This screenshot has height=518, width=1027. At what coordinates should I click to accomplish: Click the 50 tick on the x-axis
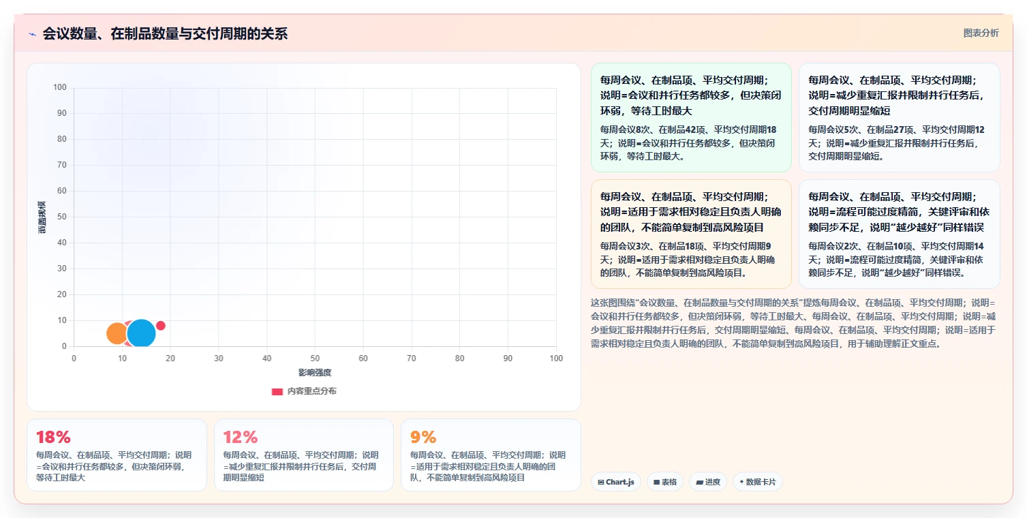click(x=315, y=359)
